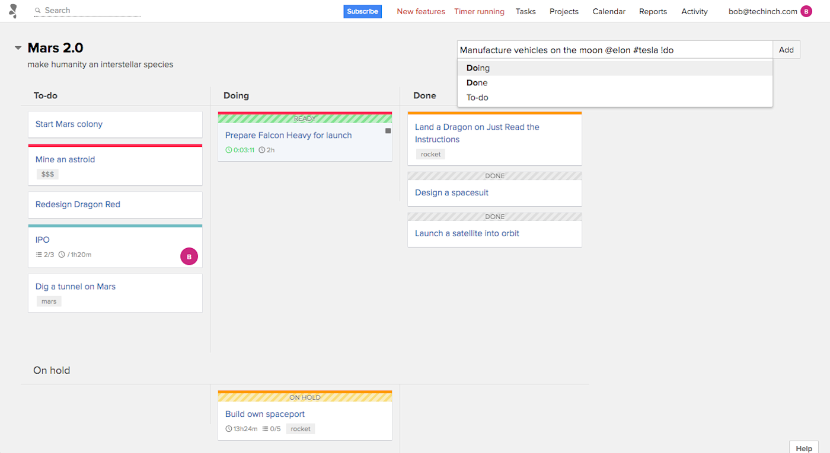Collapse the Mars 2.0 project triangle
830x453 pixels.
point(18,48)
